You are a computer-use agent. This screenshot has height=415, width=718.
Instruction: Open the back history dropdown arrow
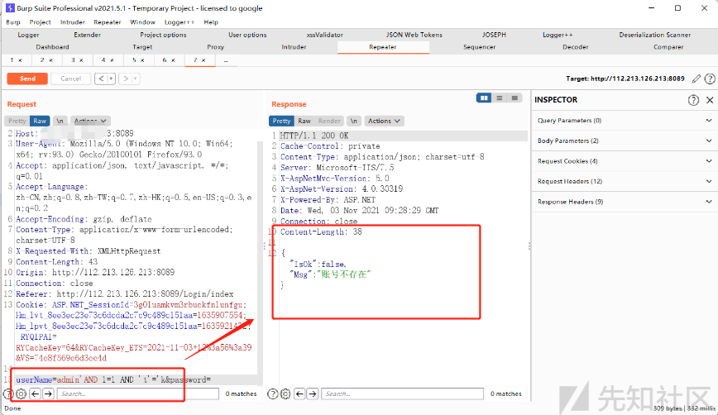112,79
